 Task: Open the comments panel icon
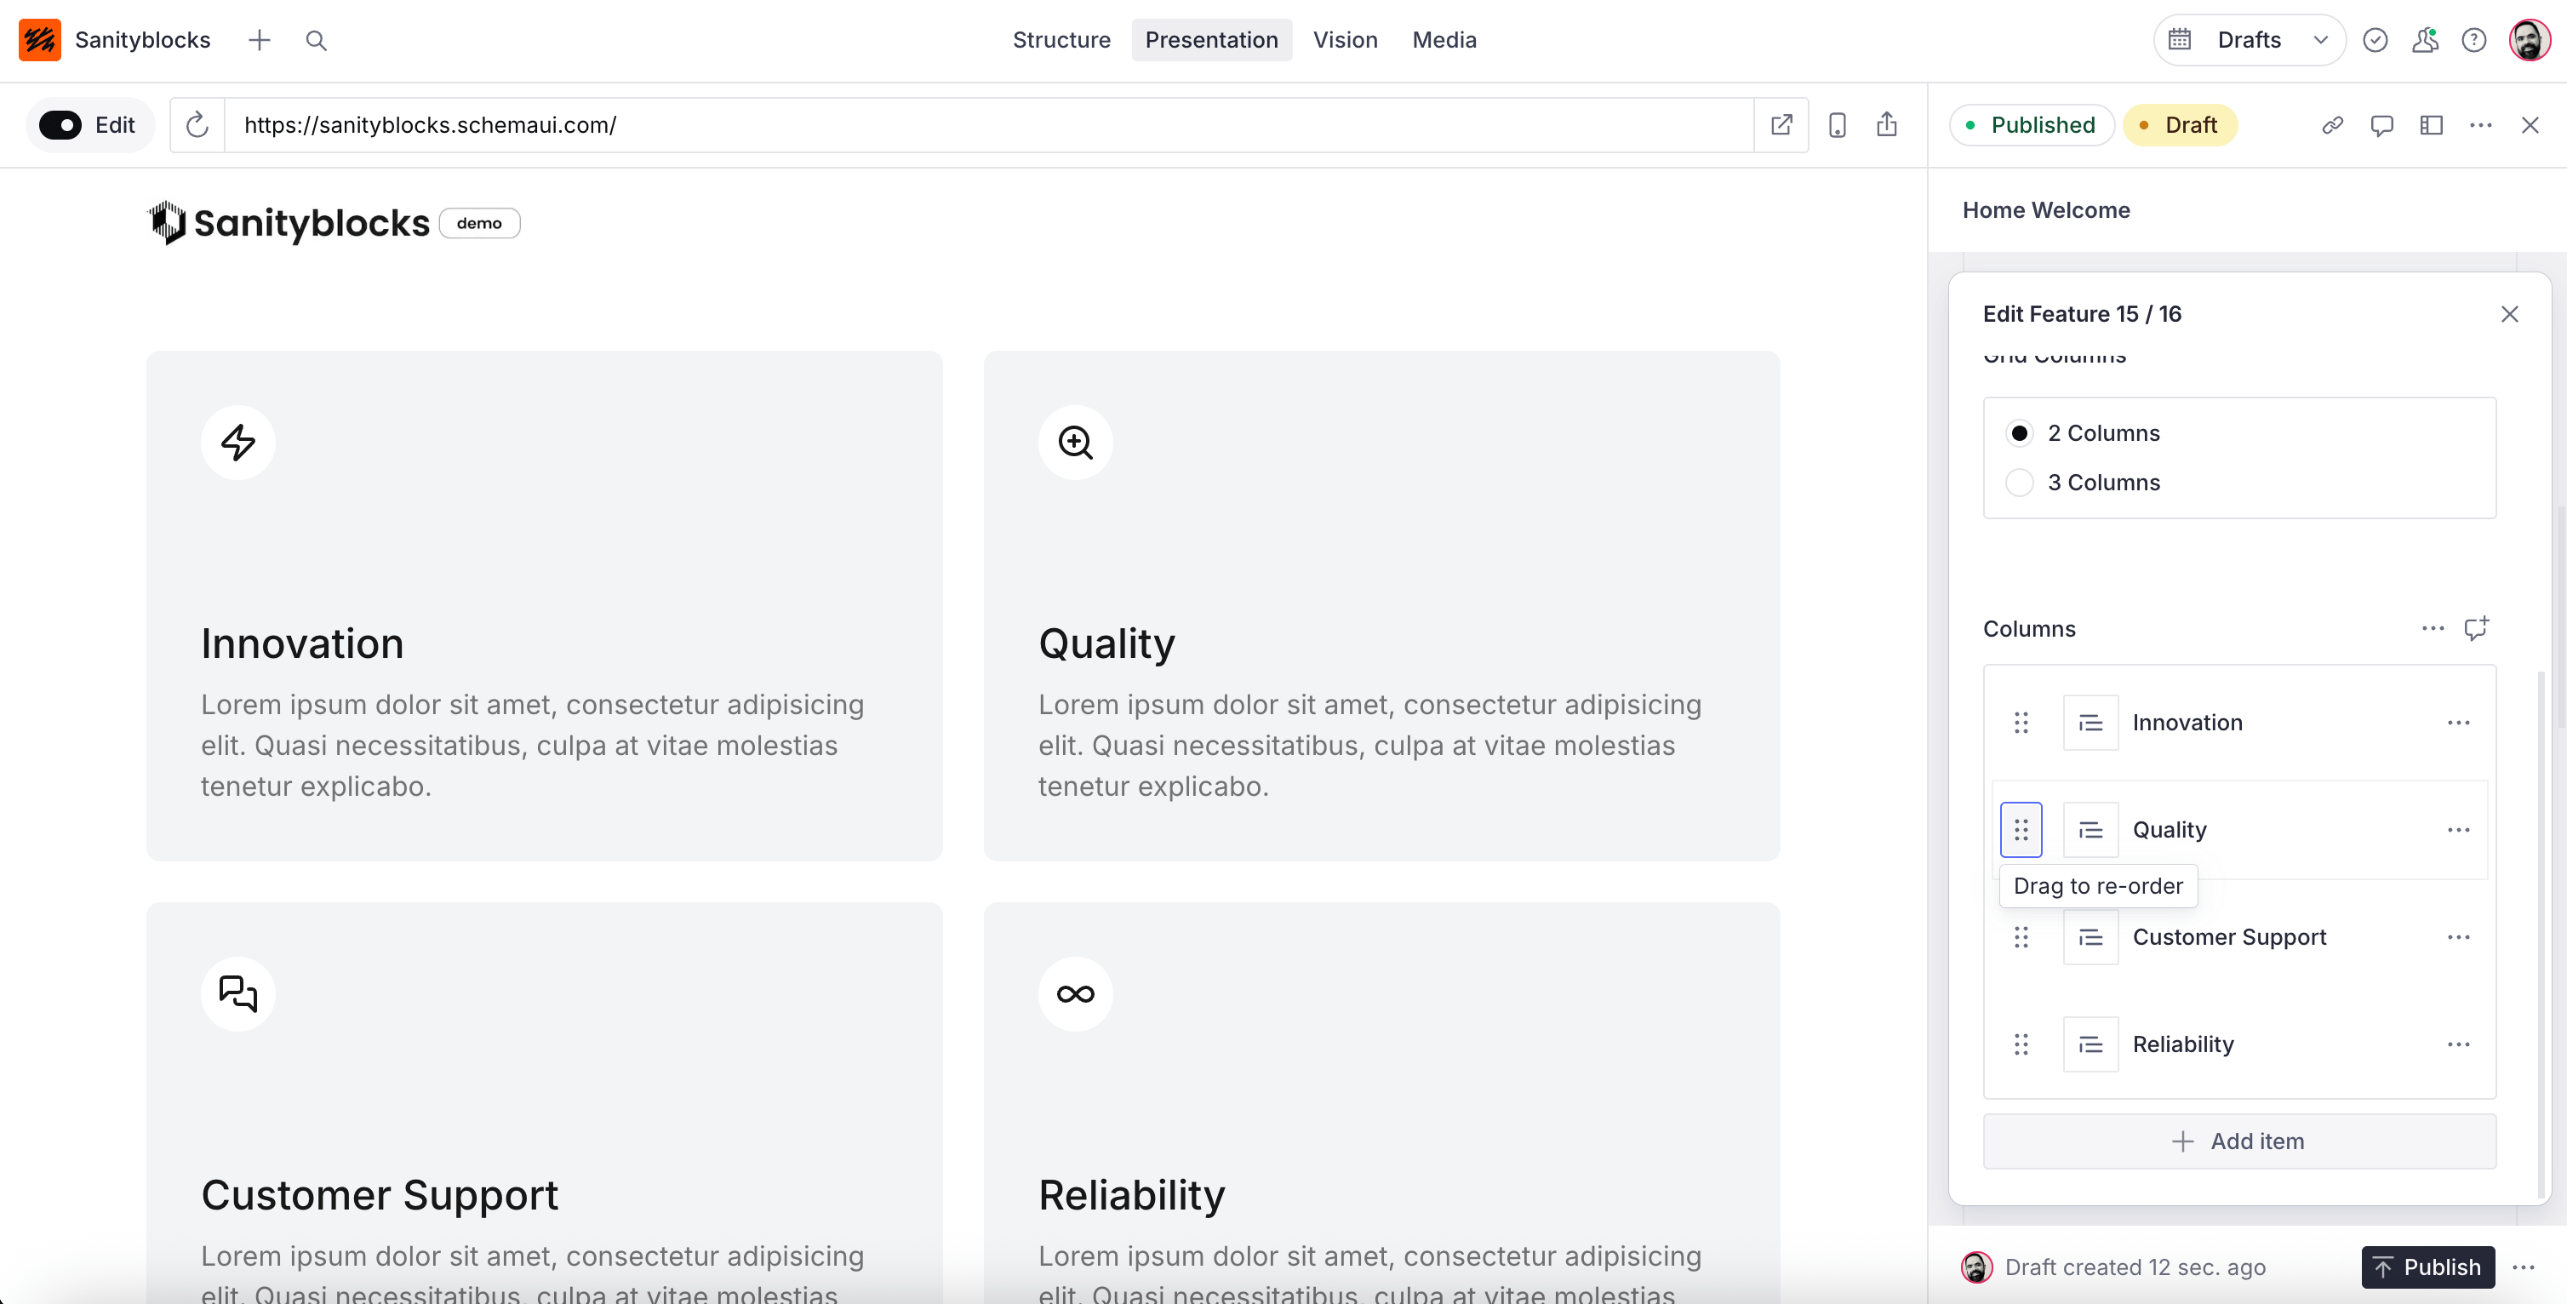(x=2381, y=124)
